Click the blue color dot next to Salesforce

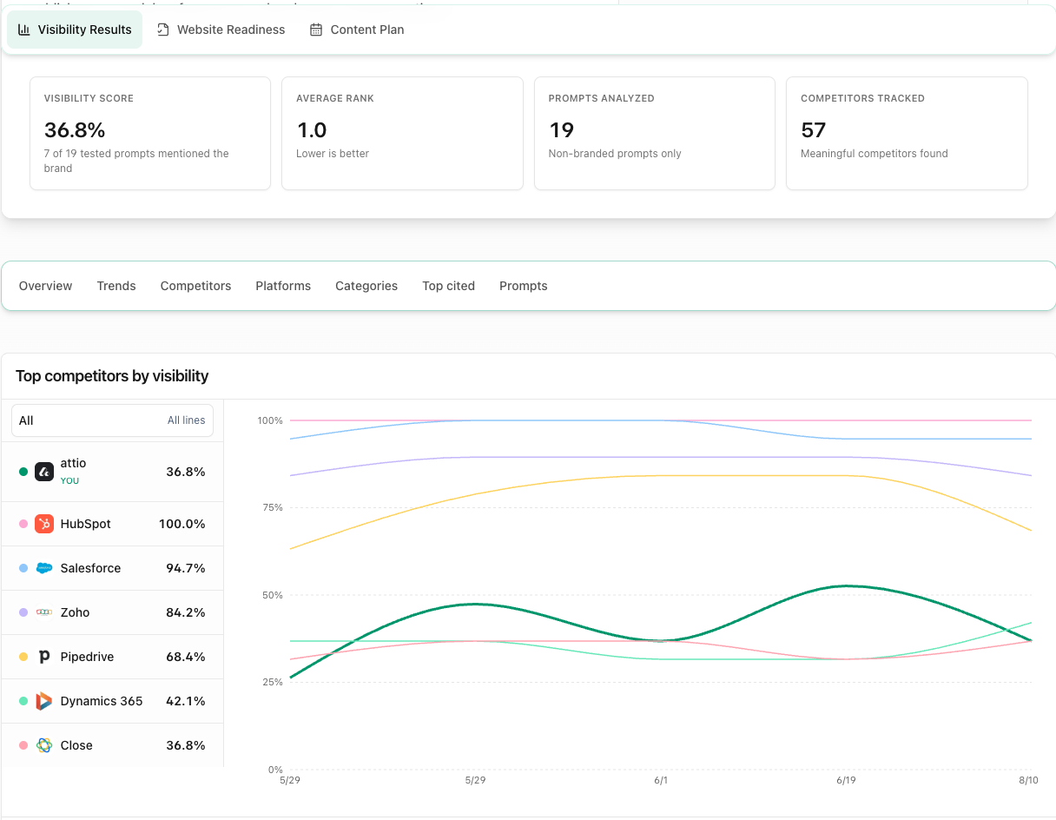(23, 568)
